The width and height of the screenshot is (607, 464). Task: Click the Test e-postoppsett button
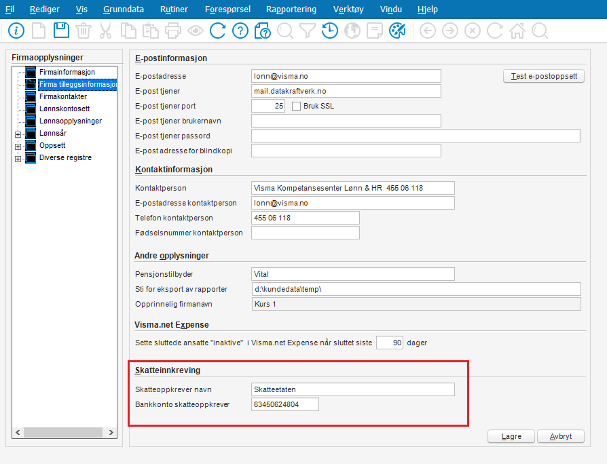click(x=543, y=76)
